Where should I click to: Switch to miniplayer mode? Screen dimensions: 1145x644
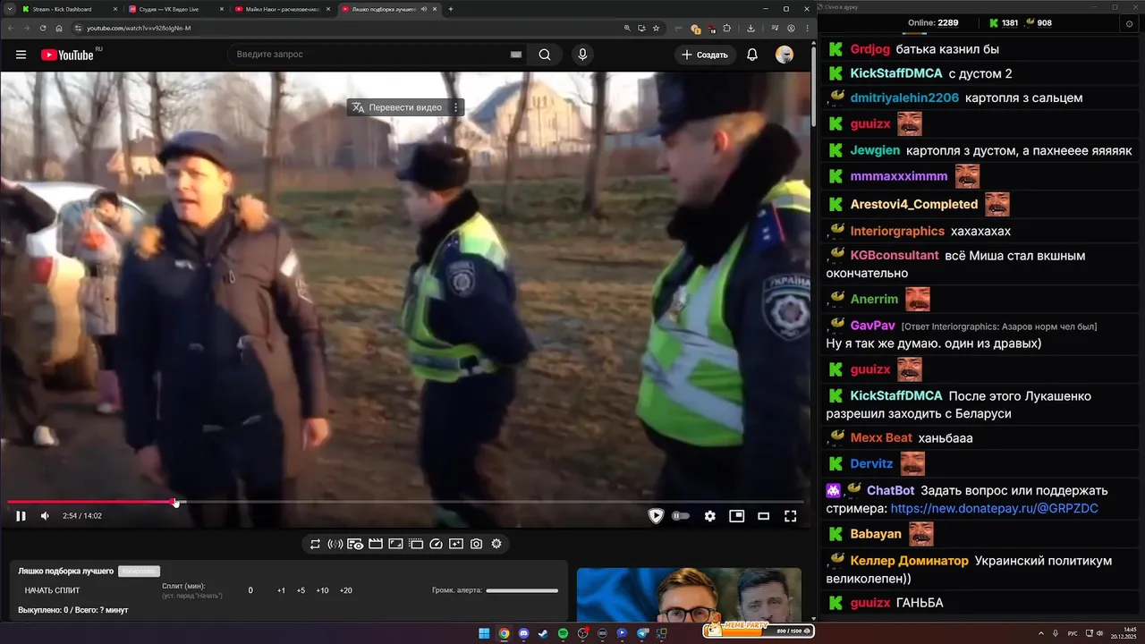737,516
